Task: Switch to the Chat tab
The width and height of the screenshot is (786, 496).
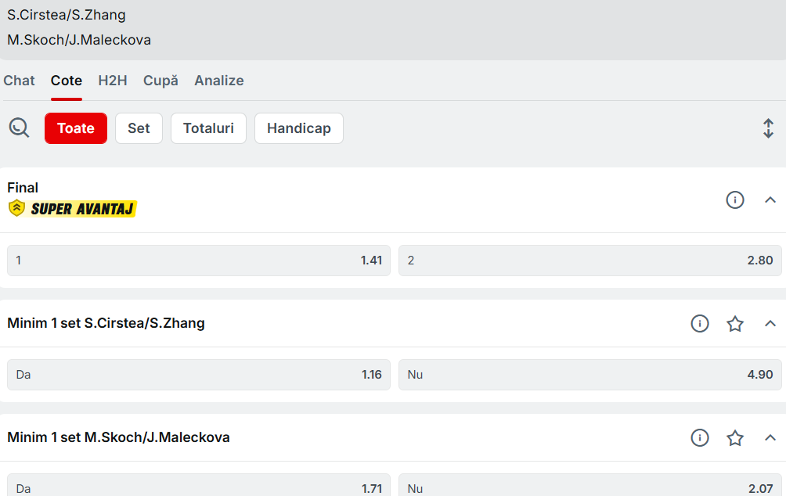Action: [19, 81]
